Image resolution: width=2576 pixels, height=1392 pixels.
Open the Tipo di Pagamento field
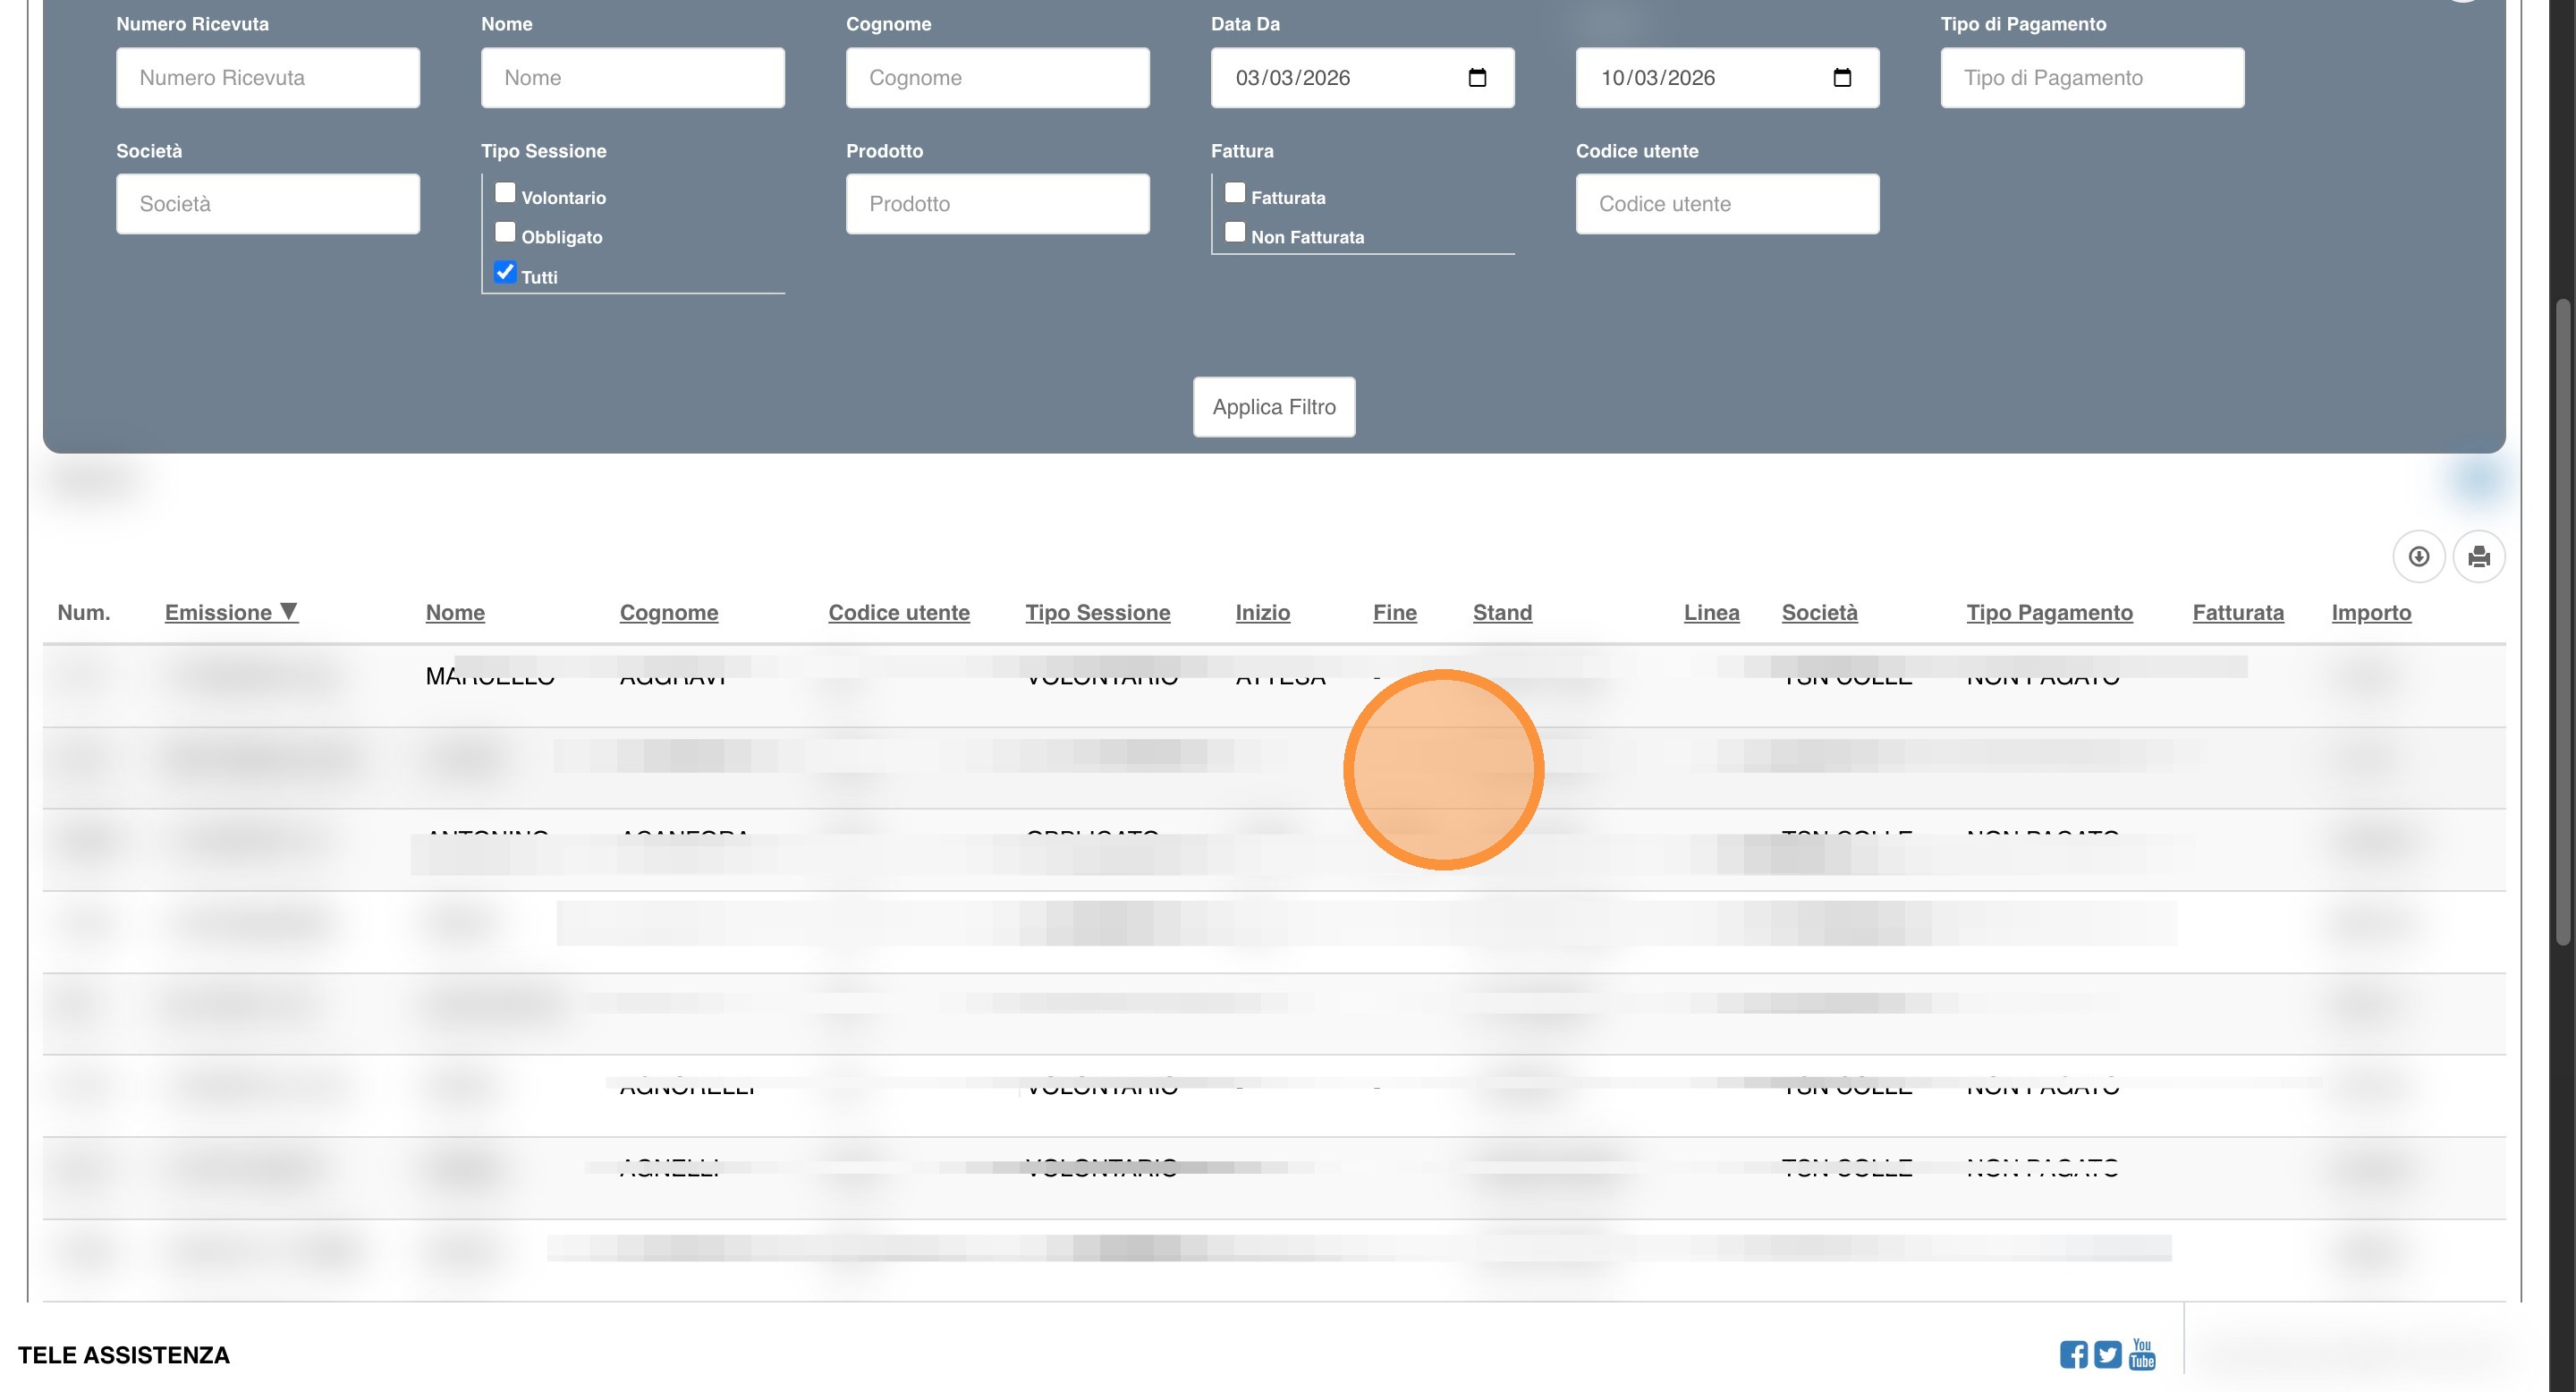pyautogui.click(x=2092, y=78)
